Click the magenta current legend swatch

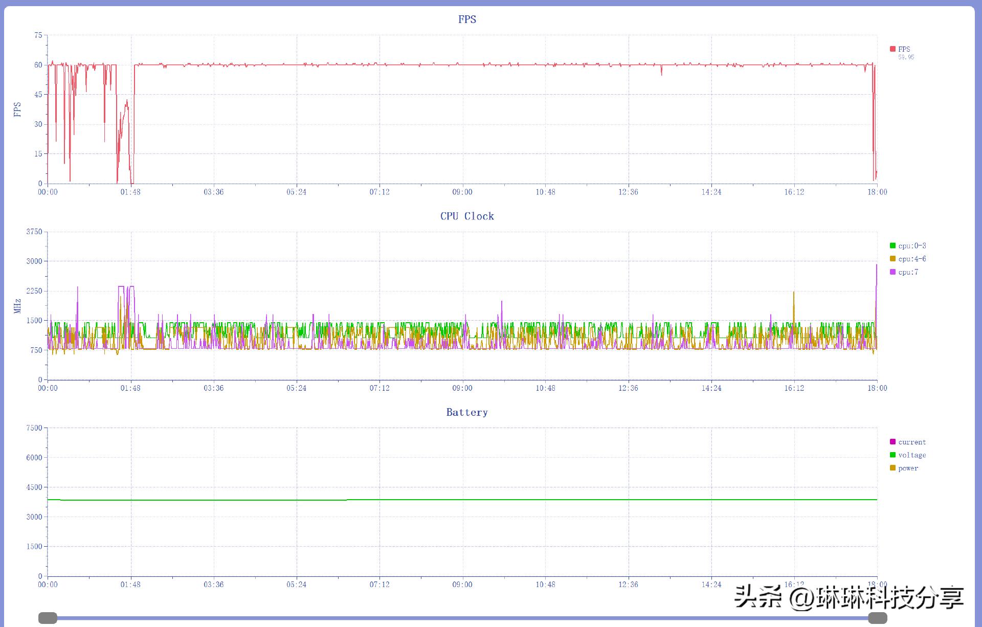pyautogui.click(x=892, y=442)
